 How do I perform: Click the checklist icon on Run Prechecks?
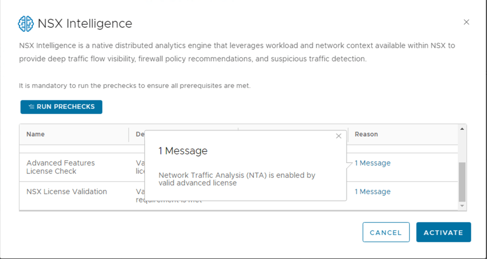pos(31,107)
